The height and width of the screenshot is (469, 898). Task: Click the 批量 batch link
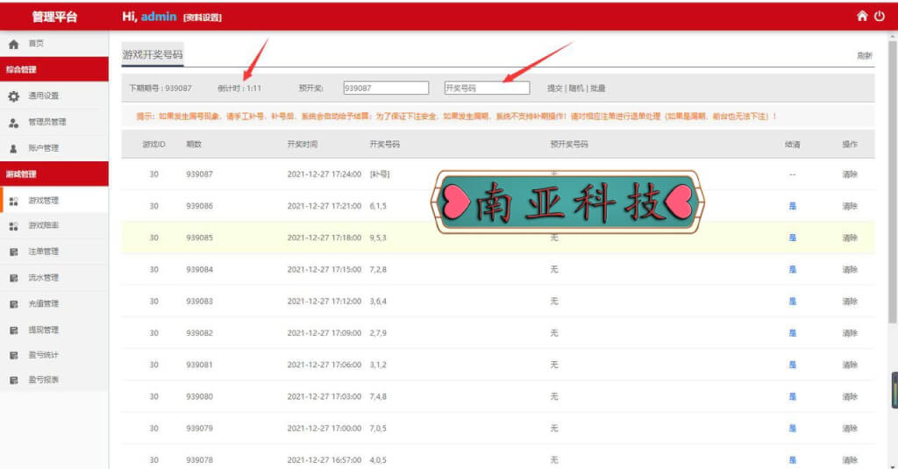pos(598,89)
